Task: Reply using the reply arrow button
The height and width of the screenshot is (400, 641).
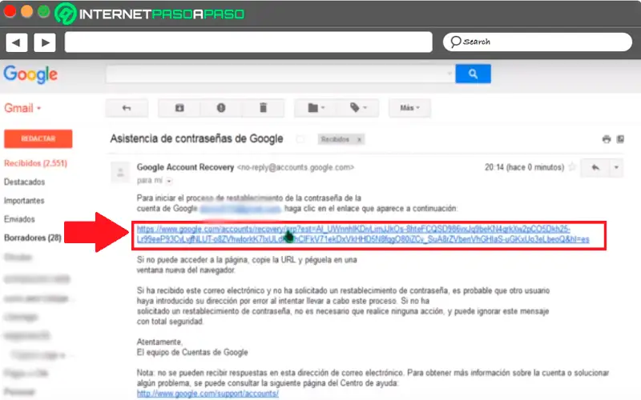Action: click(x=595, y=167)
